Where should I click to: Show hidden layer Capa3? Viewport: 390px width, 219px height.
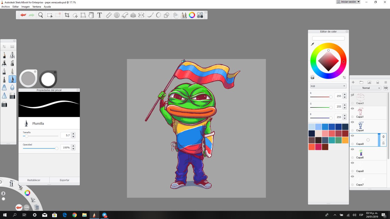point(352,95)
